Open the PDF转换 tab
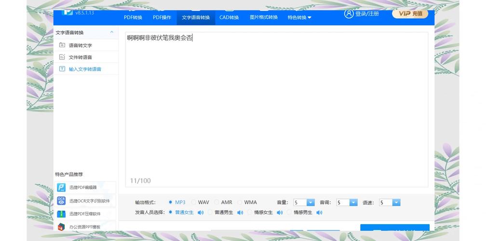 [133, 18]
